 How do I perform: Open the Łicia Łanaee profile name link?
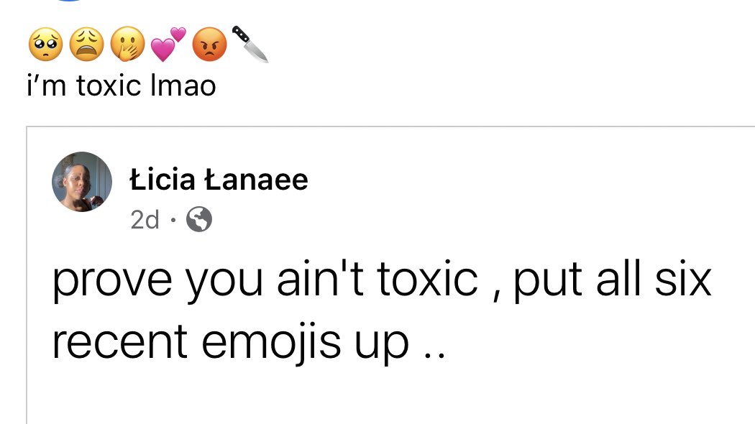pos(219,180)
